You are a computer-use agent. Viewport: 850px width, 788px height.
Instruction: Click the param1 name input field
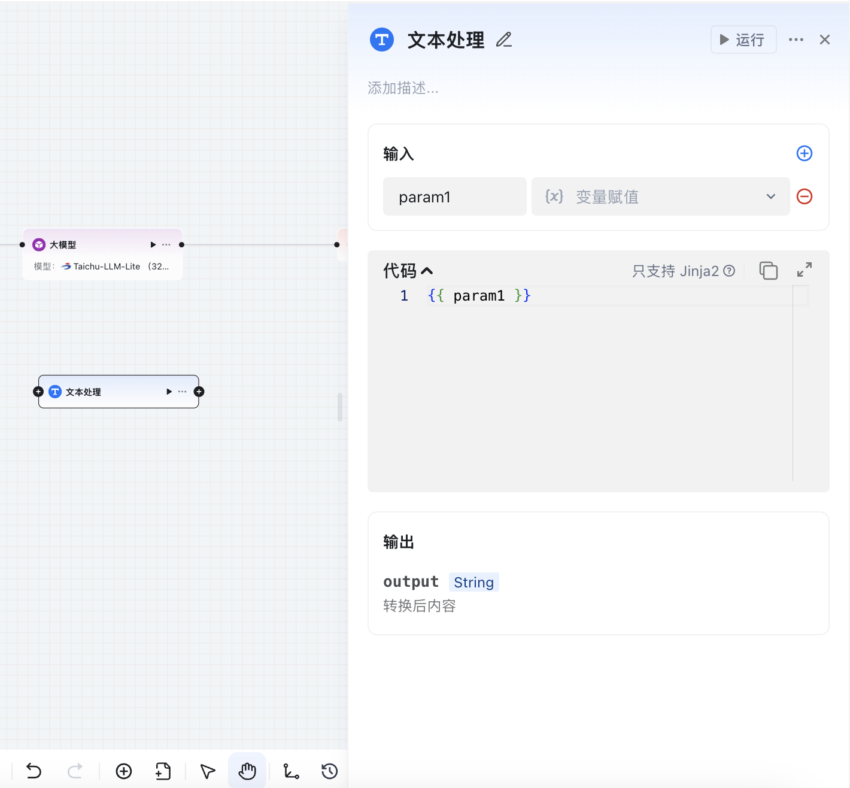[x=454, y=196]
